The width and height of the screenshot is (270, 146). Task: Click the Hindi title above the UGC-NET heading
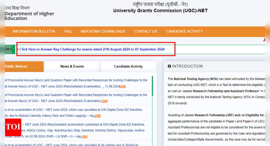160,4
